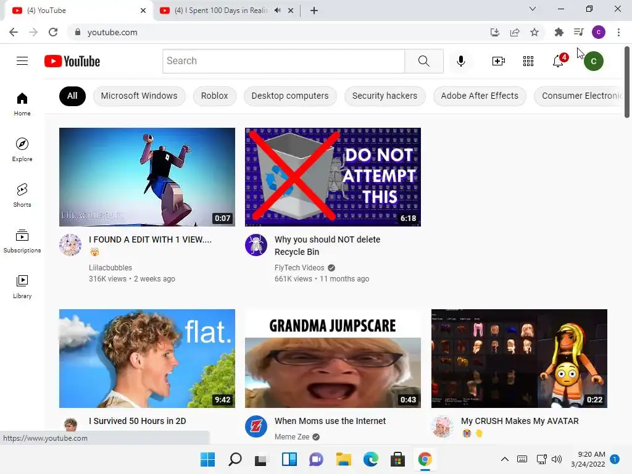The width and height of the screenshot is (632, 474).
Task: Reload the page
Action: 53,32
